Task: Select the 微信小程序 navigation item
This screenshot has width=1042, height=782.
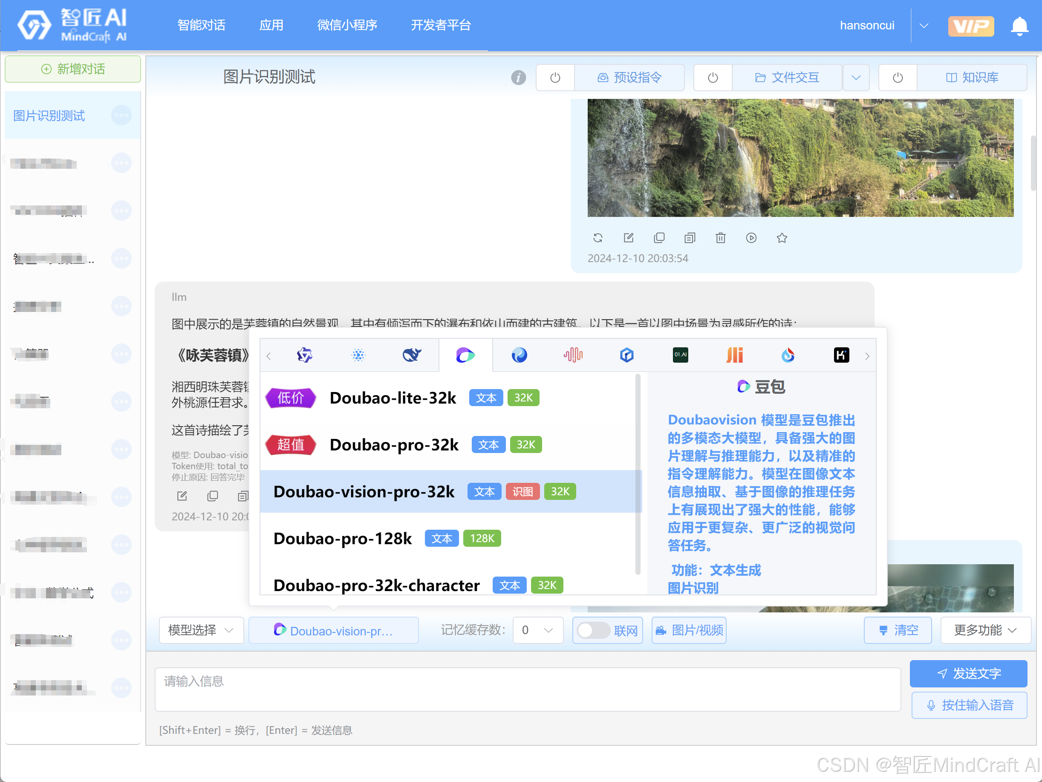Action: point(347,26)
